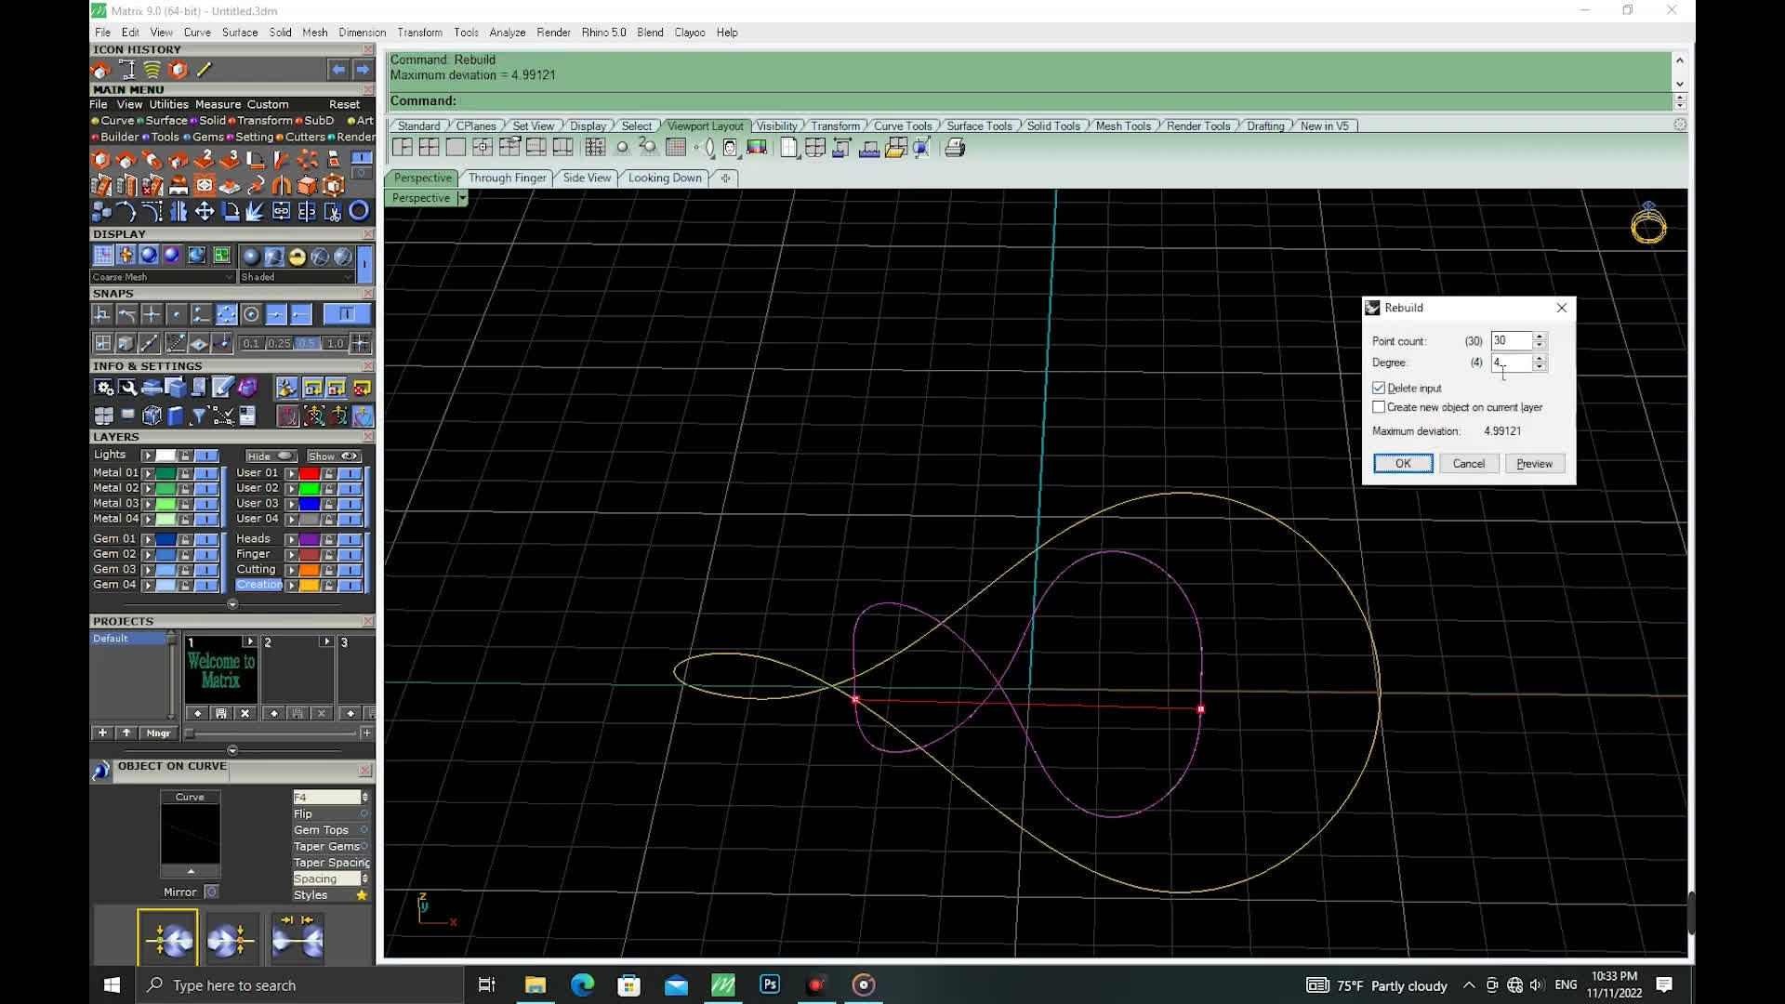Click the four-viewport layout icon
The image size is (1785, 1004).
click(429, 148)
